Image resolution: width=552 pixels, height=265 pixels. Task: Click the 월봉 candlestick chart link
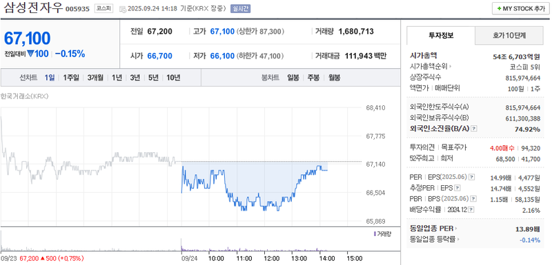click(335, 78)
